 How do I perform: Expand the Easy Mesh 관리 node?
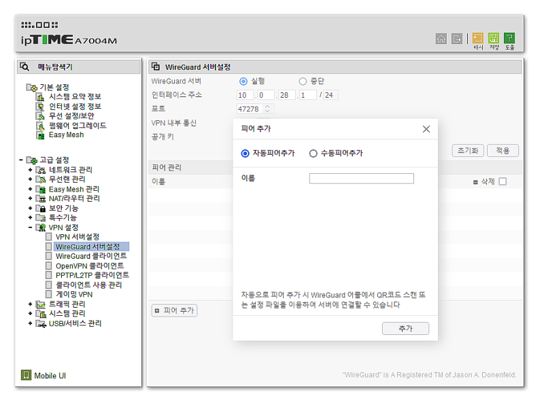coord(30,189)
